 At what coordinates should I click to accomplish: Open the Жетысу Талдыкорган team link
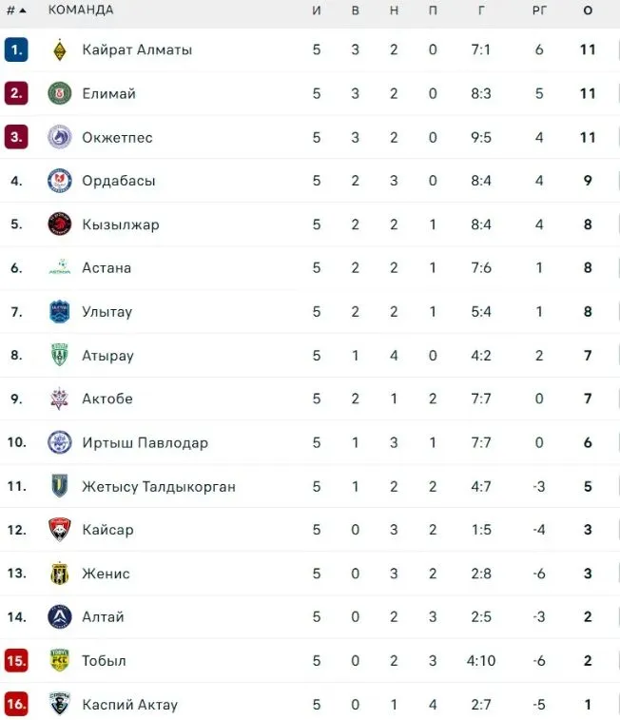[159, 486]
